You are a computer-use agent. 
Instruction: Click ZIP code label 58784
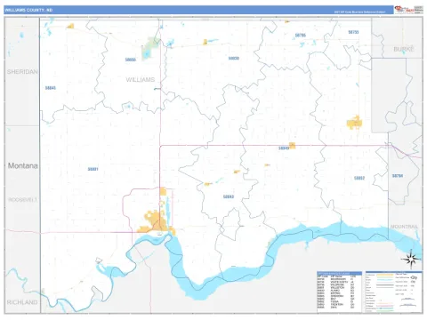pyautogui.click(x=398, y=176)
